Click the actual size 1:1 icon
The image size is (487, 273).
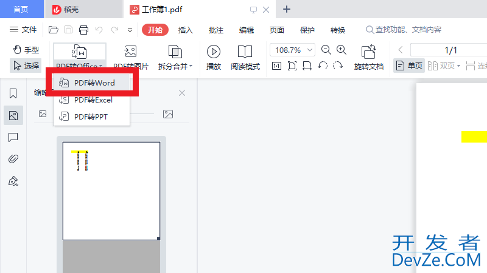coord(276,66)
